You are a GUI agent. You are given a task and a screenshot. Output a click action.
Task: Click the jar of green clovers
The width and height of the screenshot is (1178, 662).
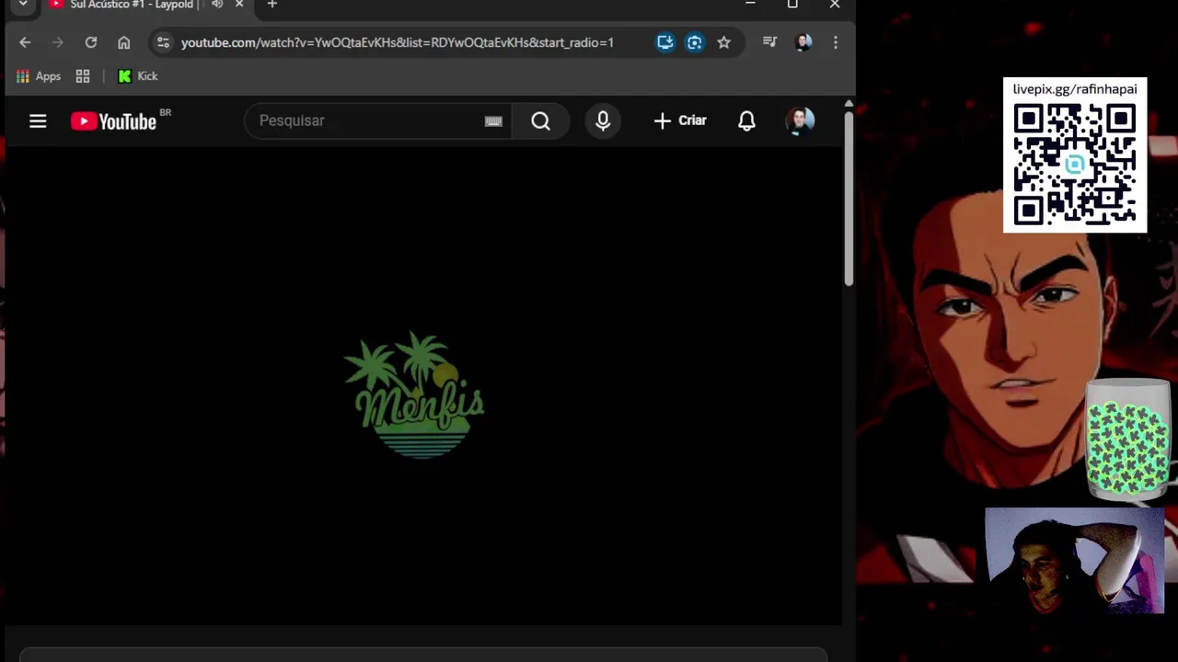(x=1128, y=439)
